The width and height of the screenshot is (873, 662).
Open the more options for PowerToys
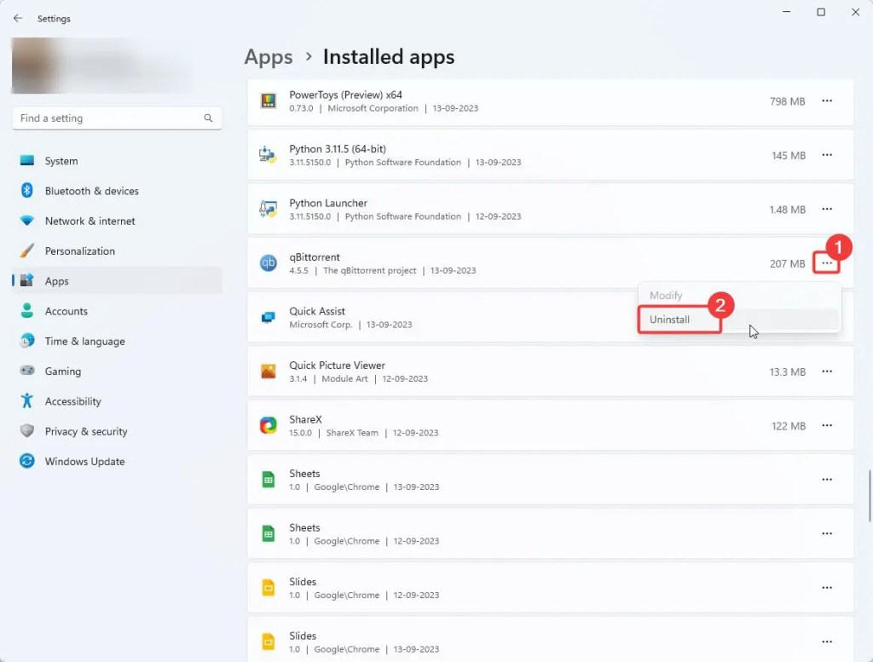(827, 101)
